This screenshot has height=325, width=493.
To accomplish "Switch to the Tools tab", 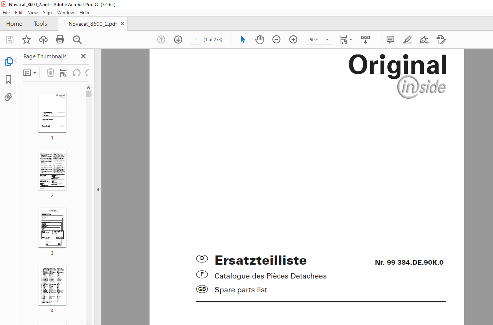I will [x=40, y=24].
